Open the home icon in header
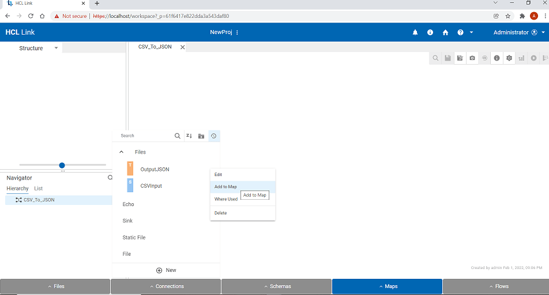549x295 pixels. pos(445,32)
